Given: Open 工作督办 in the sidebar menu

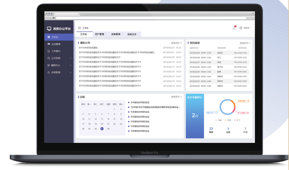Looking at the screenshot, I should [59, 51].
